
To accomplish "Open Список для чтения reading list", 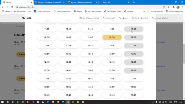I will 175,12.
